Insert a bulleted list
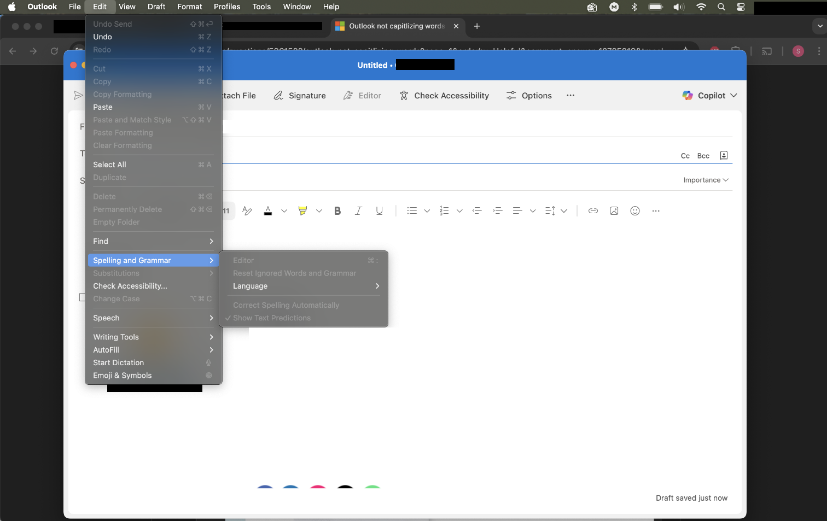827x521 pixels. tap(412, 211)
